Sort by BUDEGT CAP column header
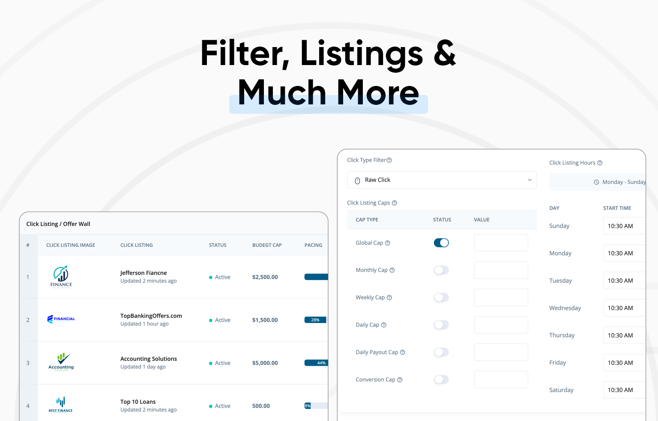Viewport: 658px width, 421px height. (267, 245)
